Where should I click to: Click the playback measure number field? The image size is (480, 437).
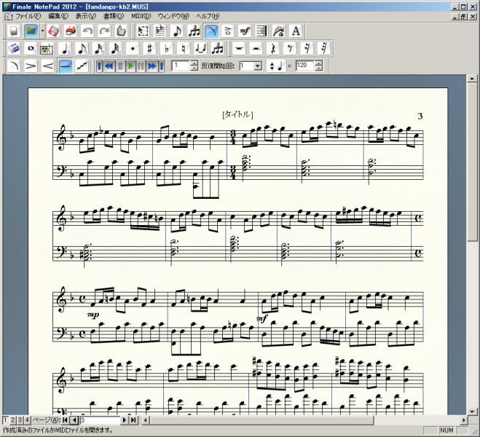(181, 66)
